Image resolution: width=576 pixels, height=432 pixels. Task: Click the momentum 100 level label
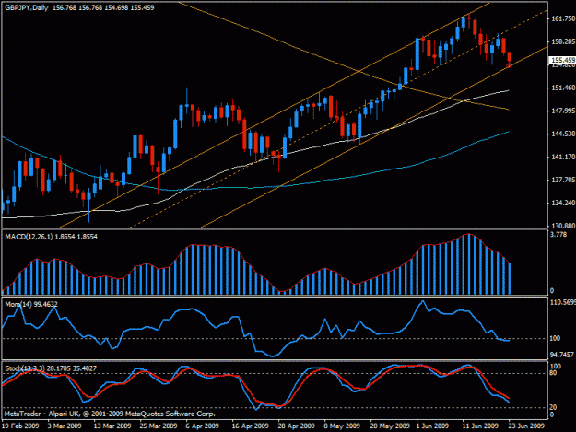[x=555, y=338]
